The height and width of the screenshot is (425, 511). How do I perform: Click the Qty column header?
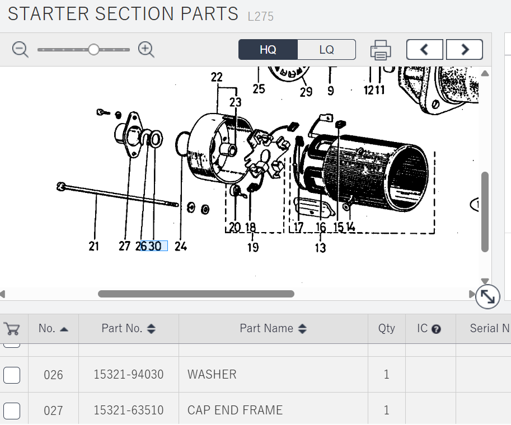pyautogui.click(x=387, y=328)
